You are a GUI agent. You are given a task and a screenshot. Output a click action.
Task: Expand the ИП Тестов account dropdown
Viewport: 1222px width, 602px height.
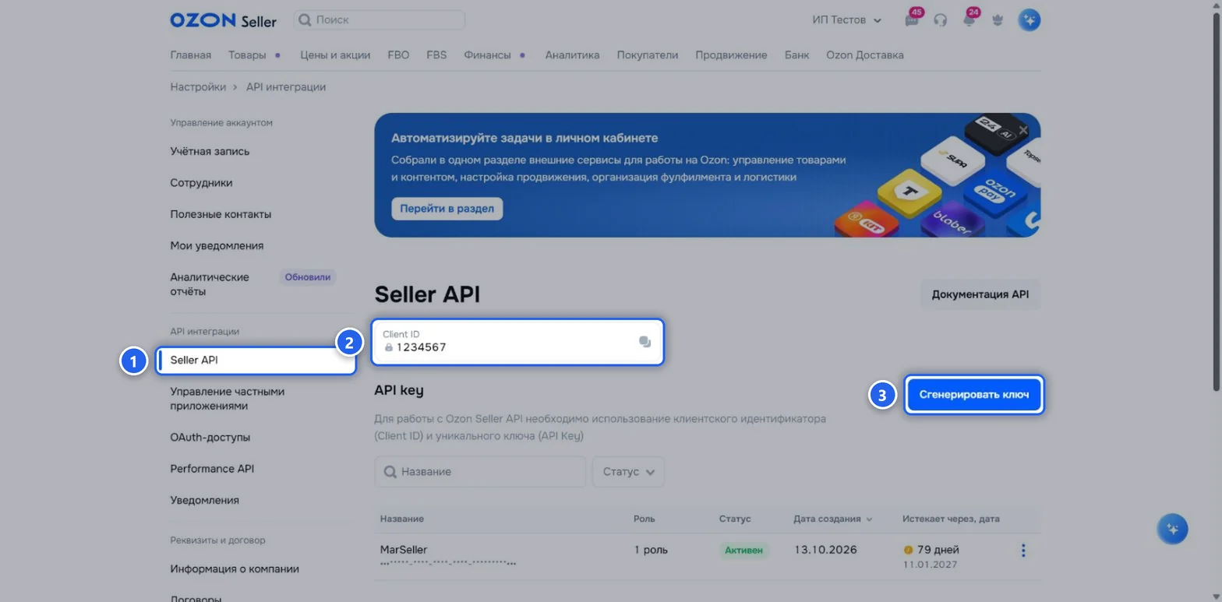(x=847, y=20)
